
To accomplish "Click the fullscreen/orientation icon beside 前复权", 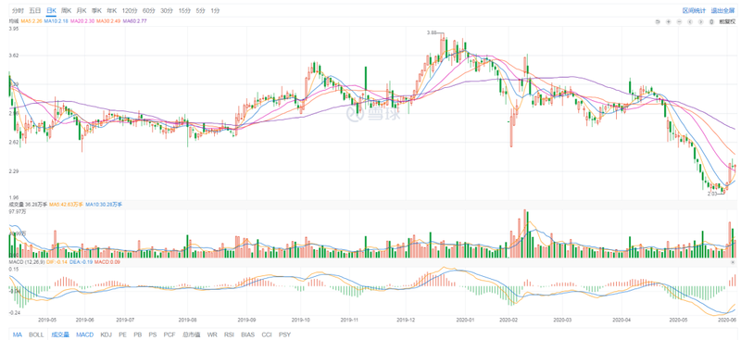I will coord(711,21).
